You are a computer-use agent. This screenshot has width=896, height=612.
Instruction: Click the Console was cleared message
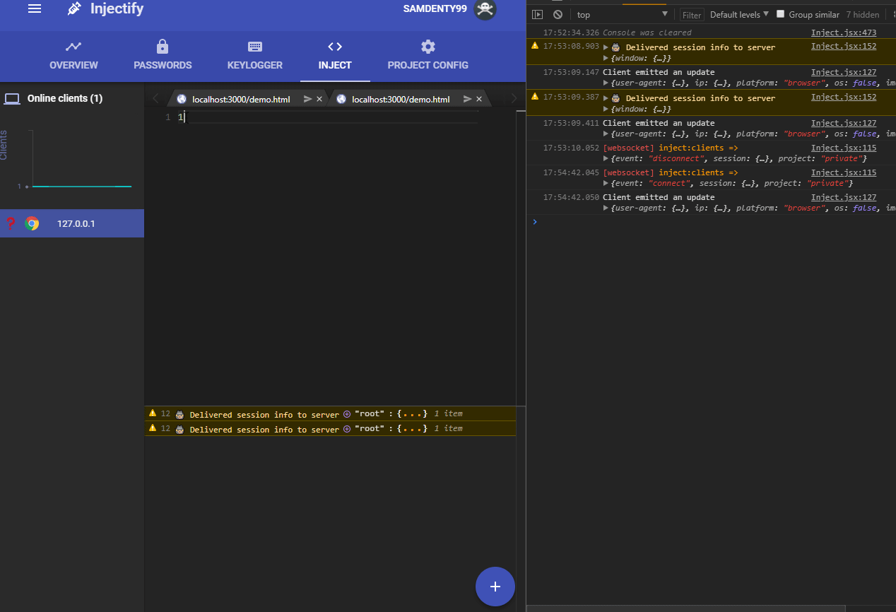(647, 33)
